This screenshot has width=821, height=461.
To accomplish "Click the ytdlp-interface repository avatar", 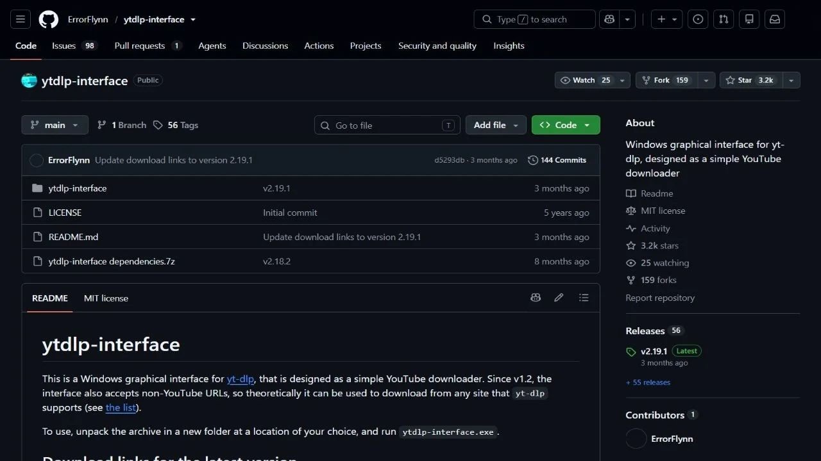I will click(x=29, y=81).
